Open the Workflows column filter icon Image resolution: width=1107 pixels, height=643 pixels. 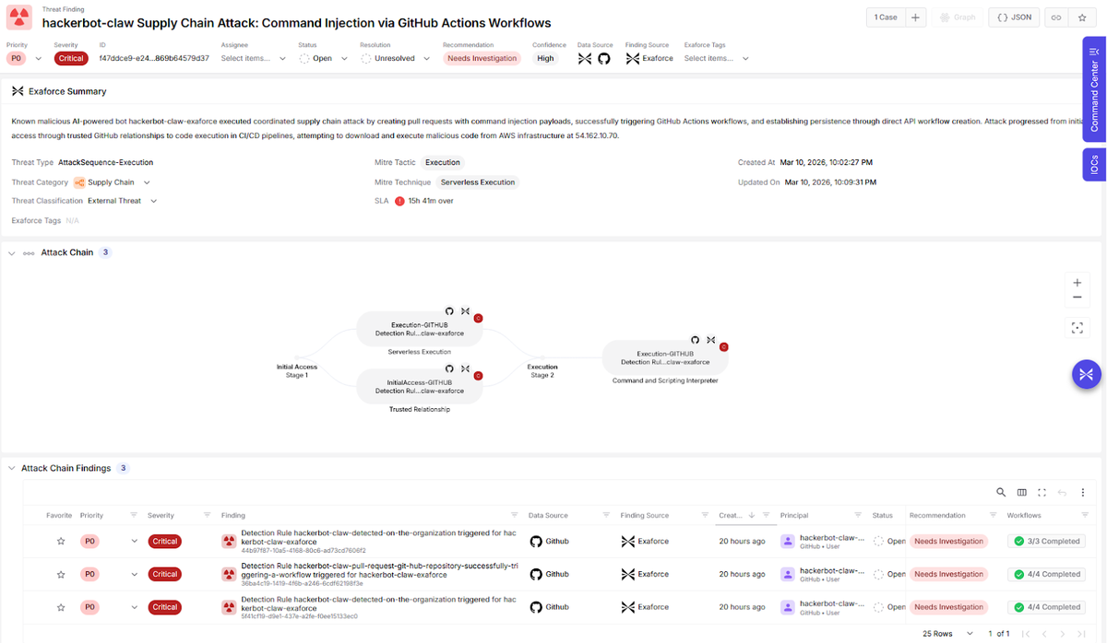pos(1085,515)
